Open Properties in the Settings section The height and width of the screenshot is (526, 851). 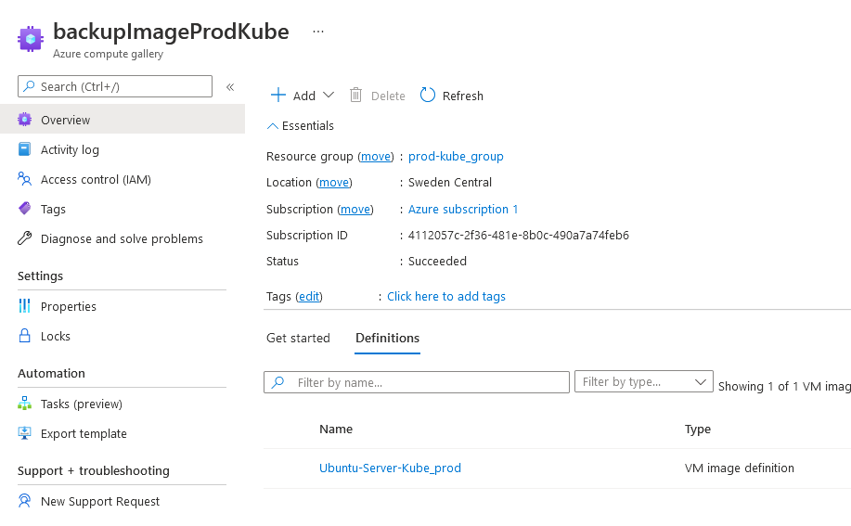point(68,306)
